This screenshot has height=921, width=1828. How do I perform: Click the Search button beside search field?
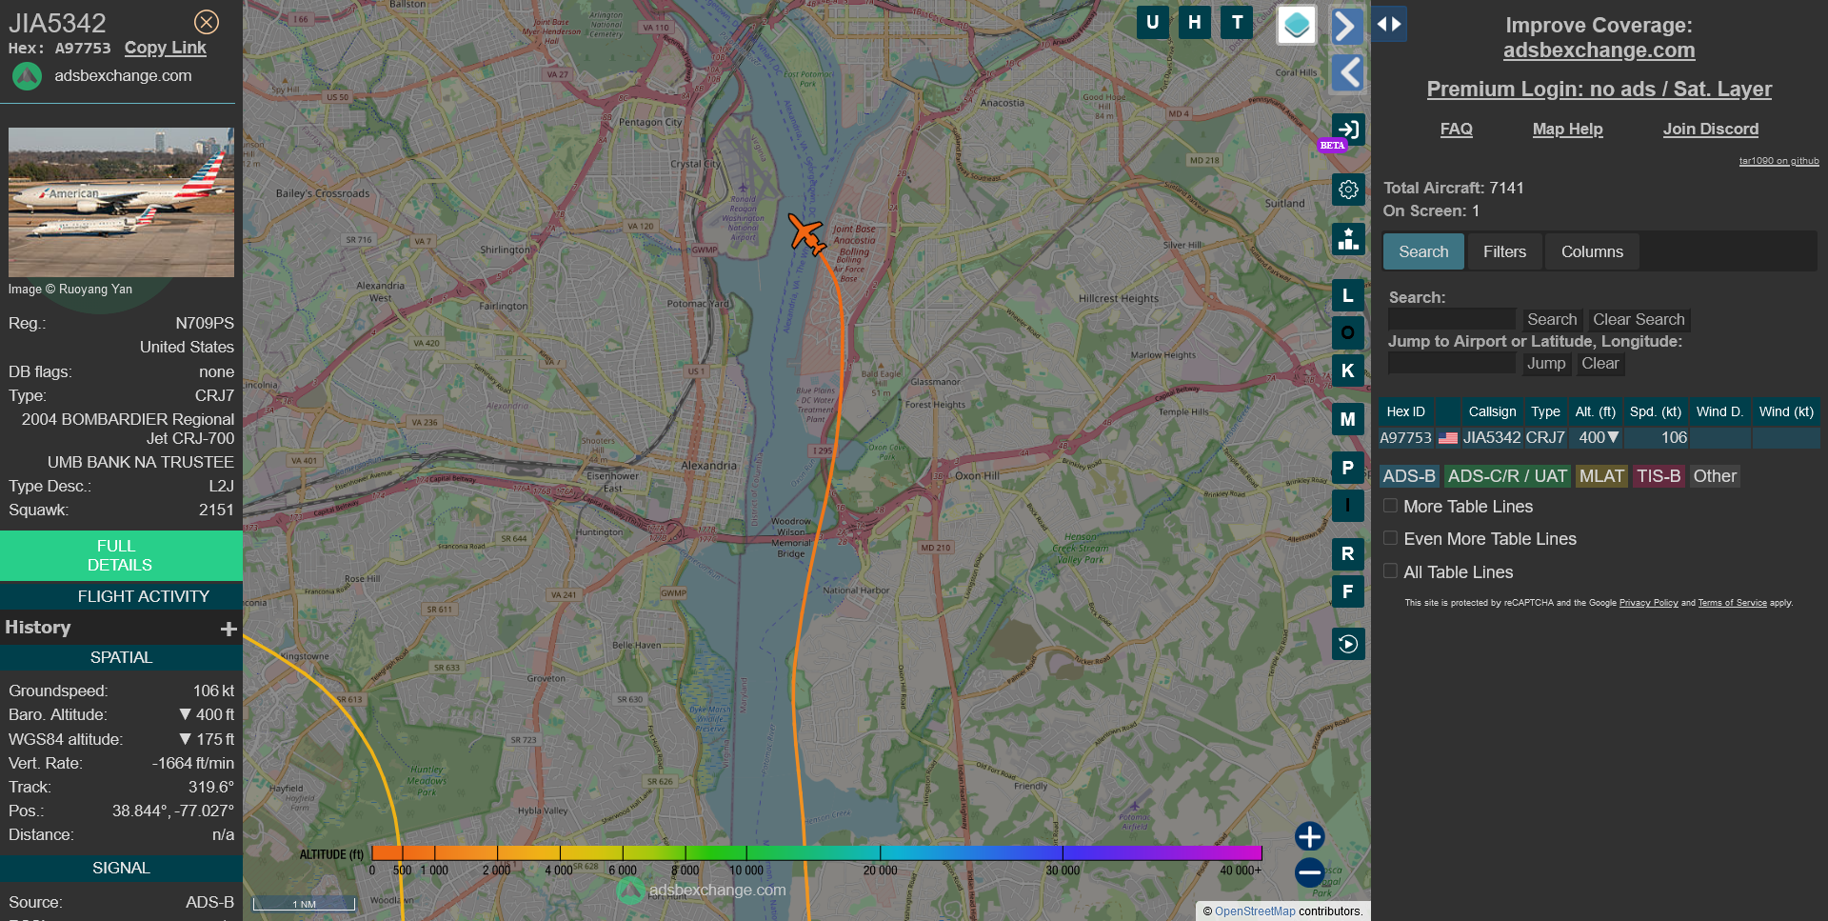pyautogui.click(x=1552, y=320)
